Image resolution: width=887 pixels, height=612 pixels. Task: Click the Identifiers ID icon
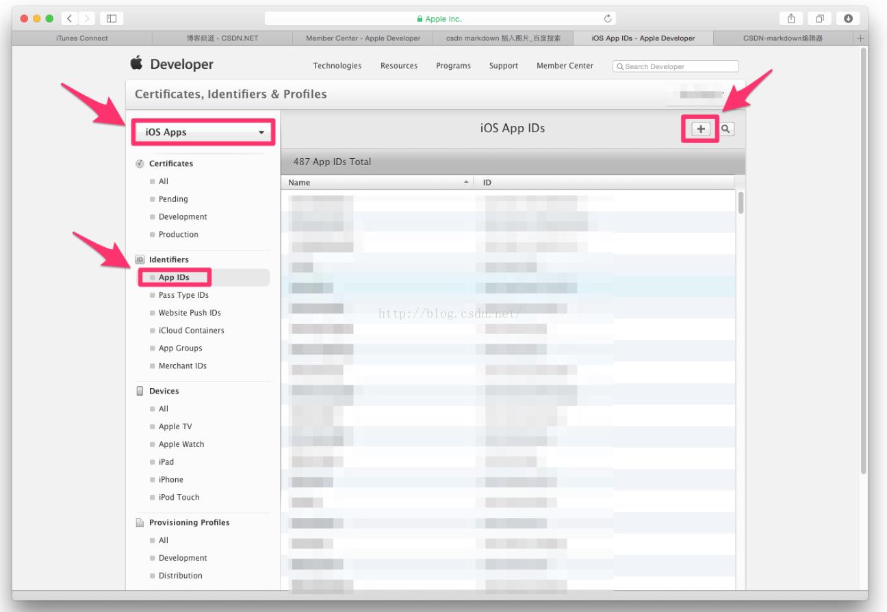[140, 259]
